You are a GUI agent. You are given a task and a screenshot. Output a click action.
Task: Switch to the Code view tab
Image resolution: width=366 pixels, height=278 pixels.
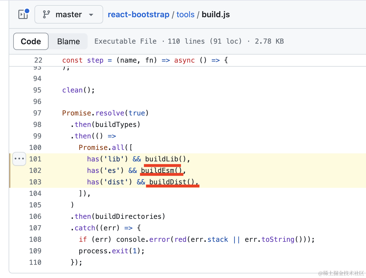[31, 41]
